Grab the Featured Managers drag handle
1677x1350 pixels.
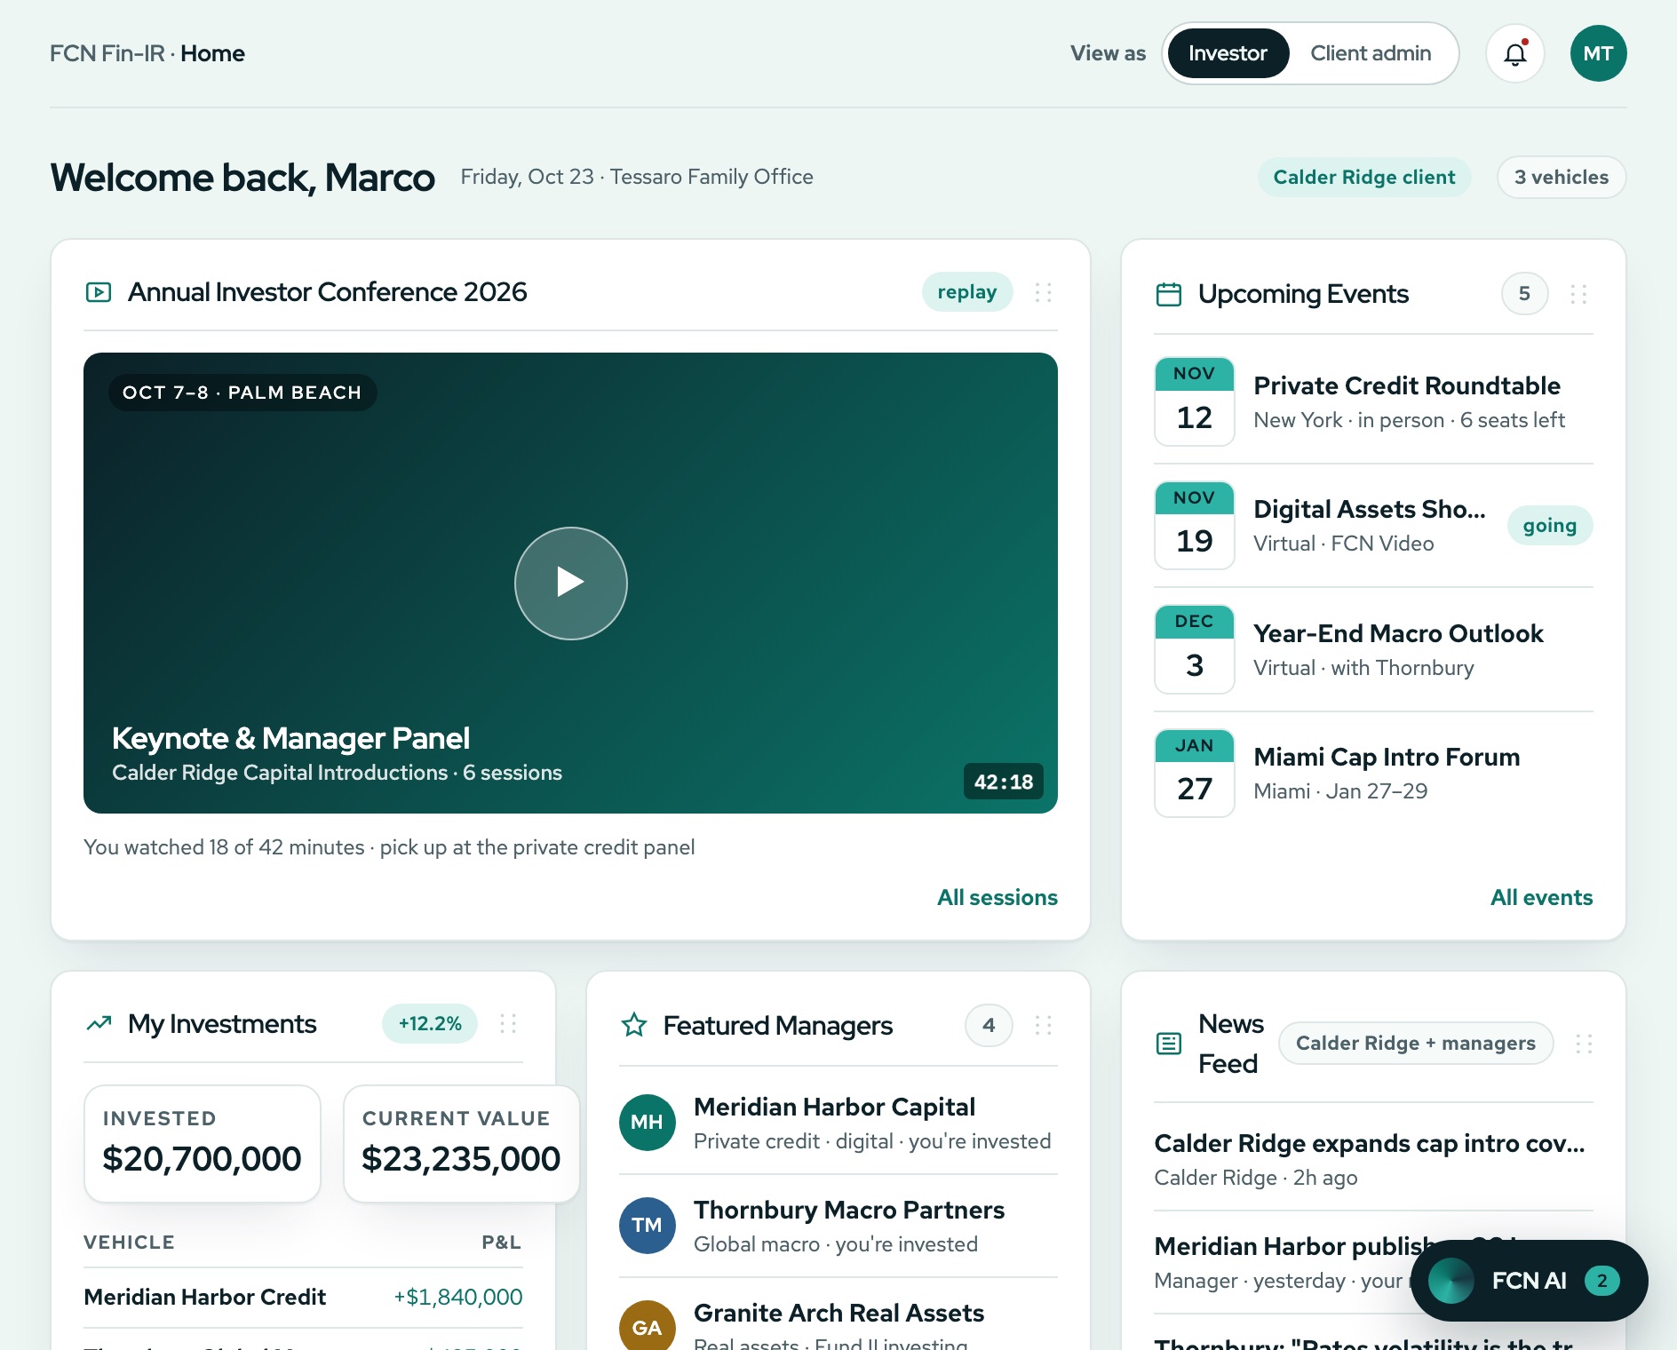point(1043,1026)
